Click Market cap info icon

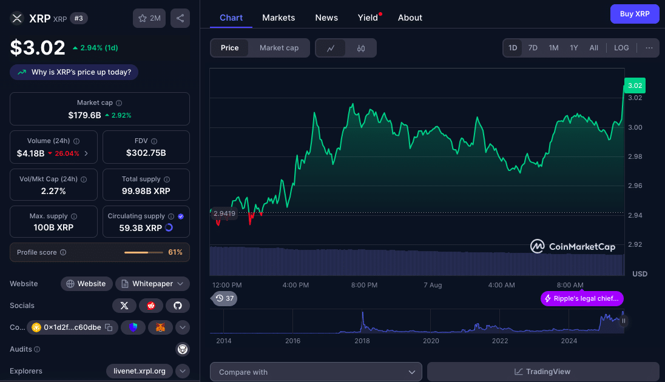[x=119, y=103]
